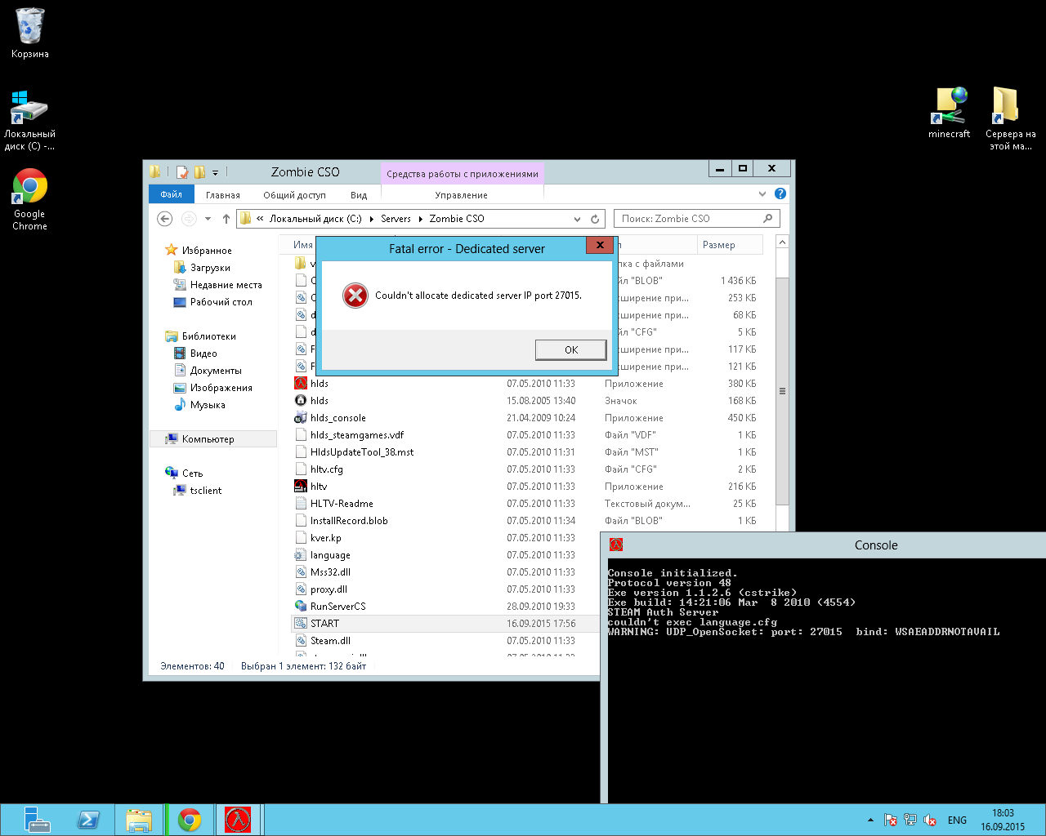This screenshot has width=1046, height=836.
Task: Expand the chevron after Servers in the breadcrumb
Action: [x=421, y=219]
